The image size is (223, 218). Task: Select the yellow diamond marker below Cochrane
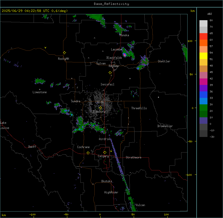coord(88,153)
